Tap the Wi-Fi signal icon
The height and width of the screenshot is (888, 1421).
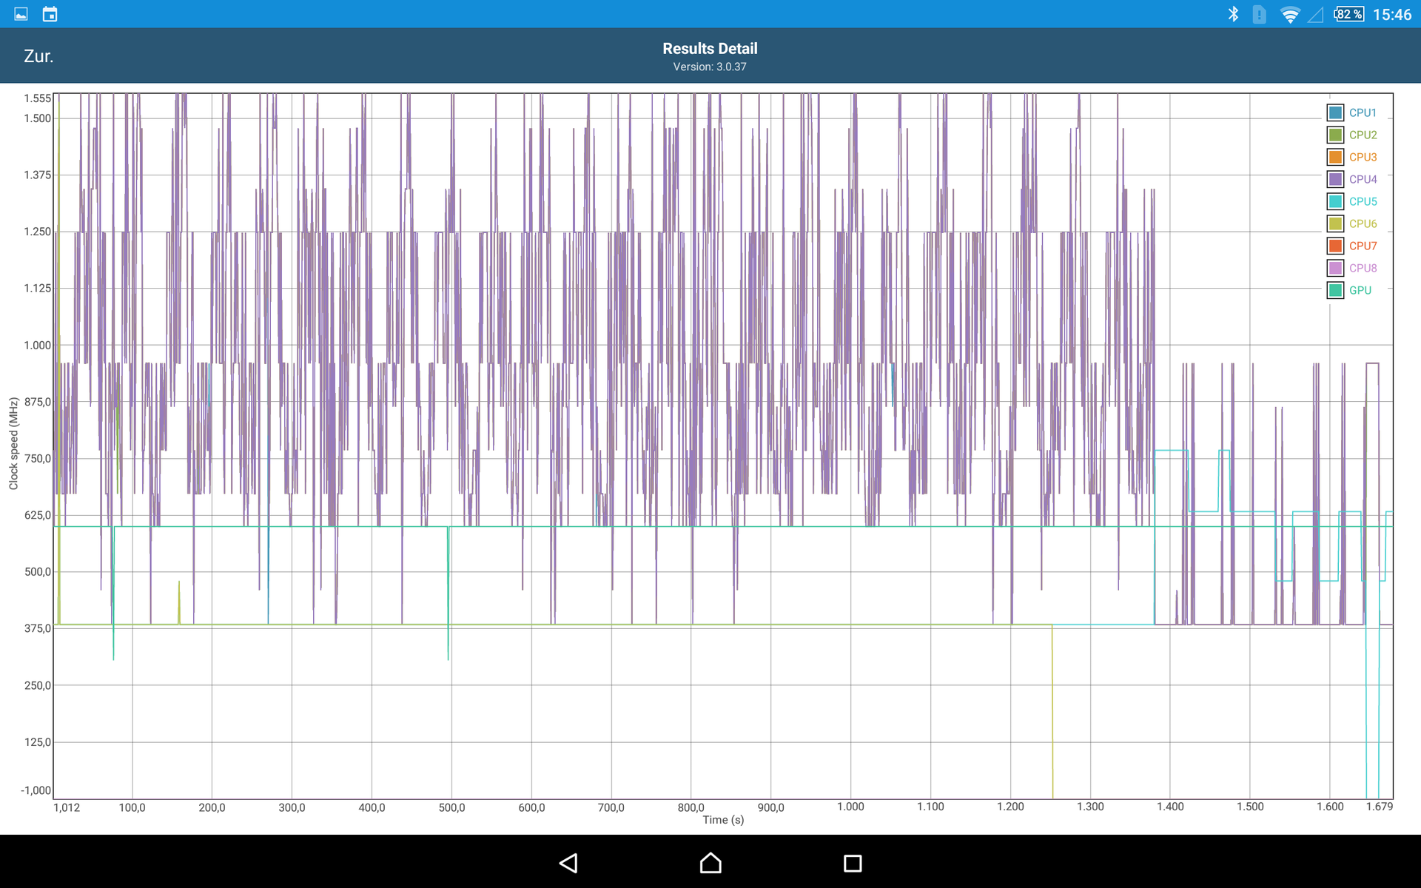(1289, 14)
